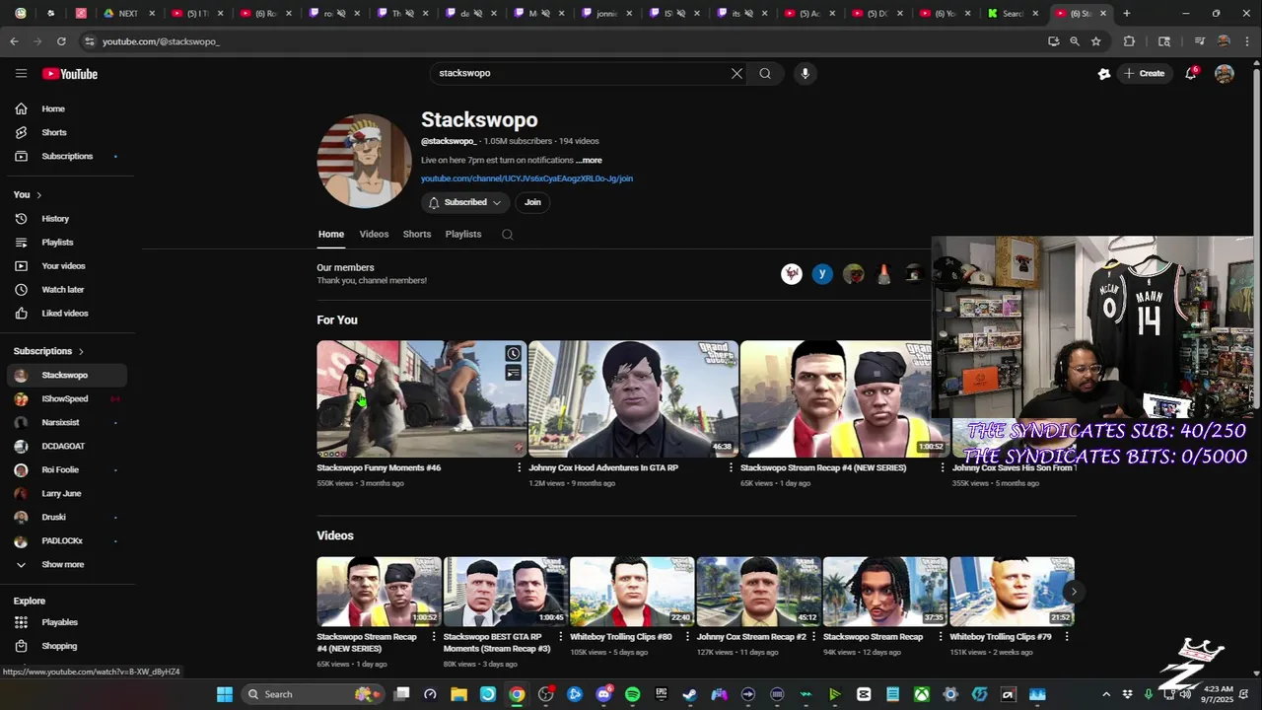Reload the page
This screenshot has height=710, width=1262.
(x=61, y=41)
